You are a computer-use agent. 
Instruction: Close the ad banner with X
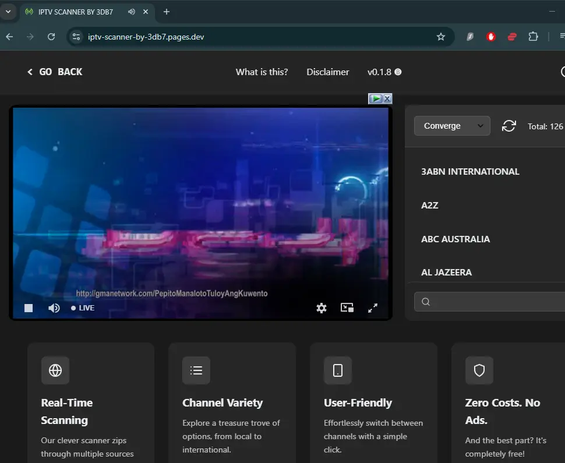tap(387, 99)
